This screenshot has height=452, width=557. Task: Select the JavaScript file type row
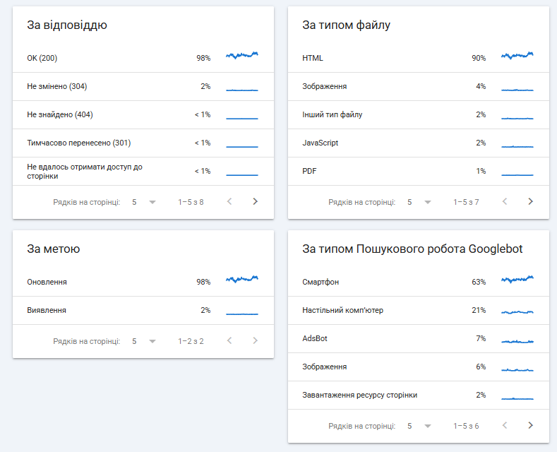(419, 143)
